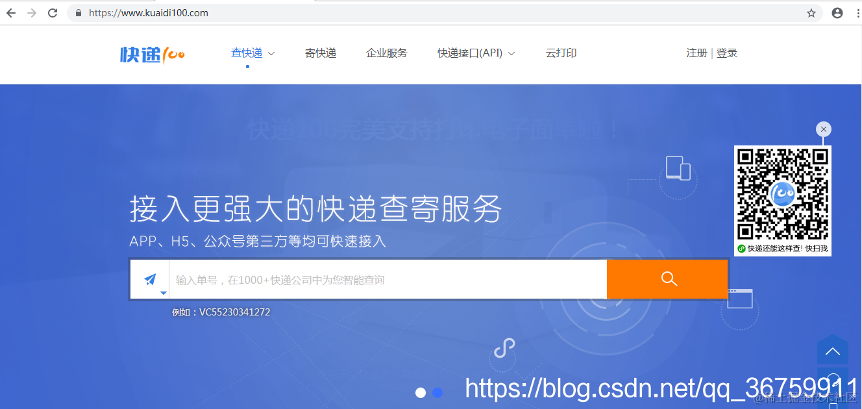Viewport: 862px width, 409px height.
Task: Click the browser forward arrow
Action: tap(32, 12)
